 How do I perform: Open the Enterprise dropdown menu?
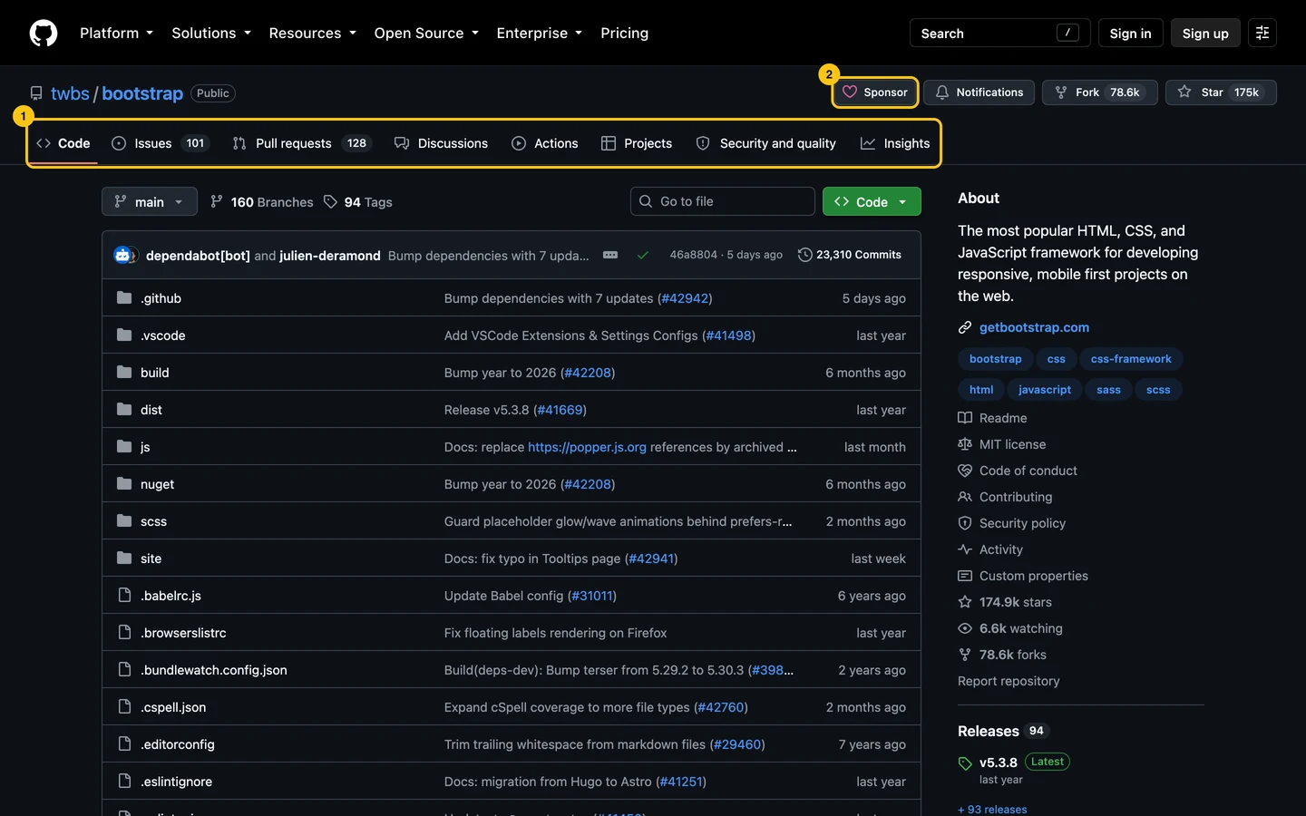(539, 33)
